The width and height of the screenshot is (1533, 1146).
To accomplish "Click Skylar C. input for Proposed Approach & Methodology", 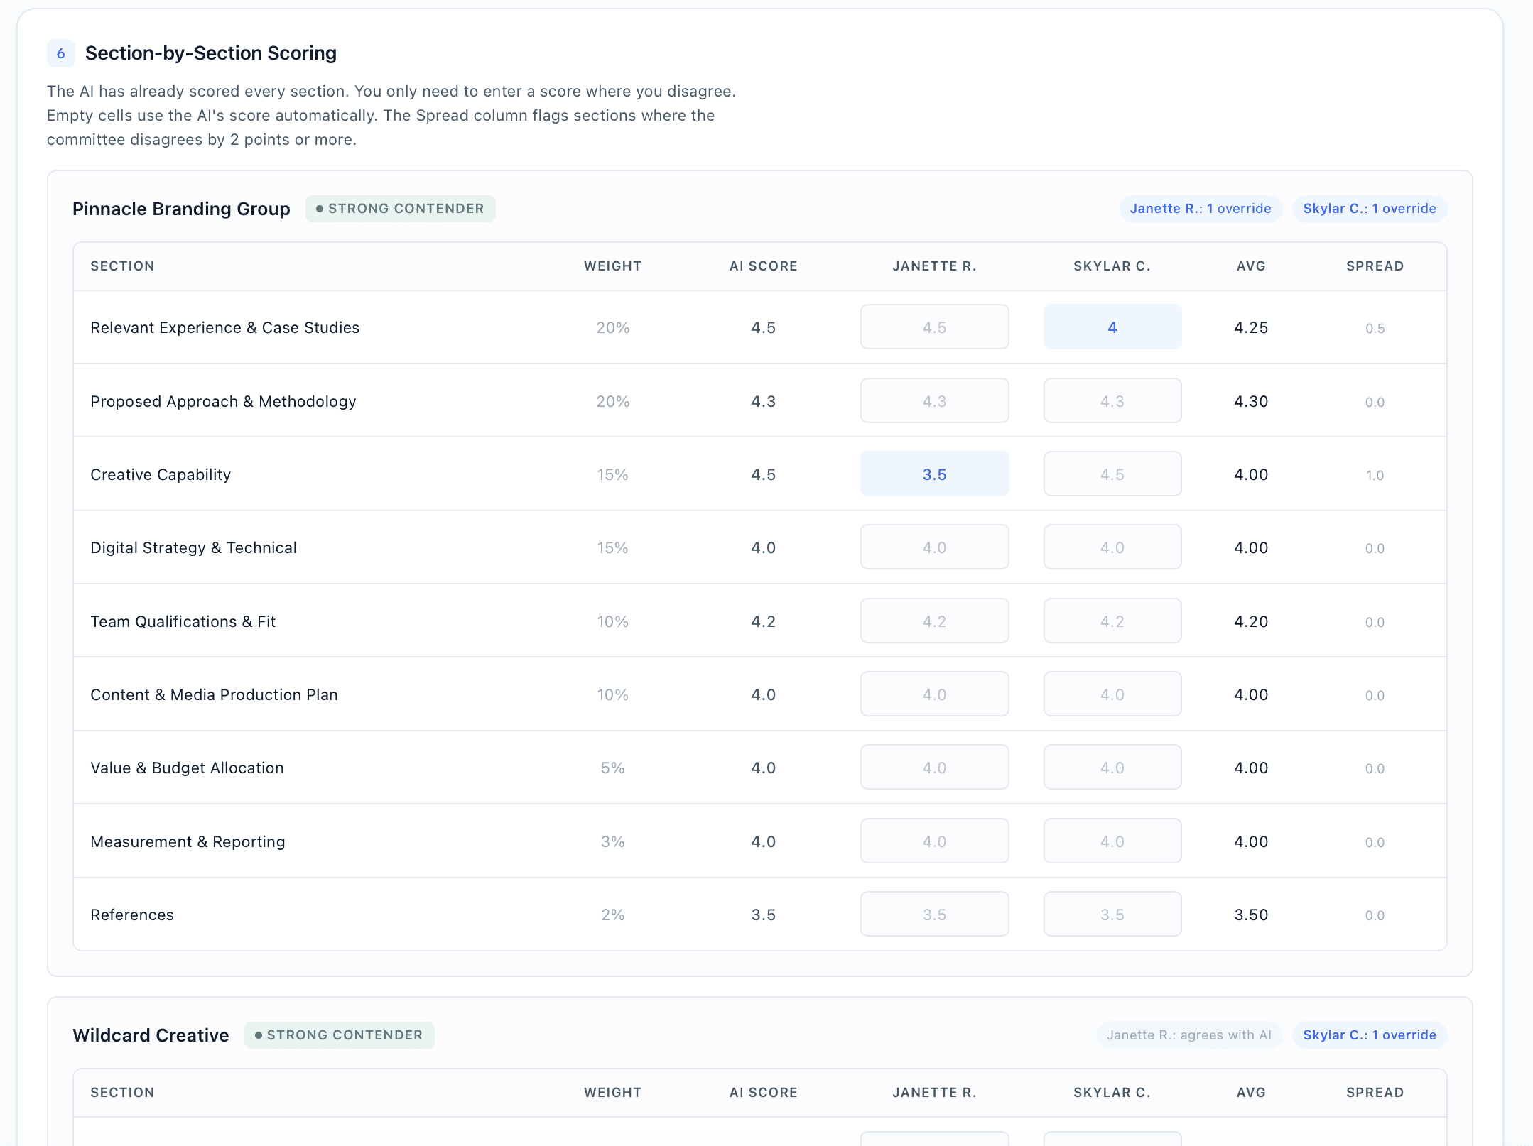I will click(1112, 400).
